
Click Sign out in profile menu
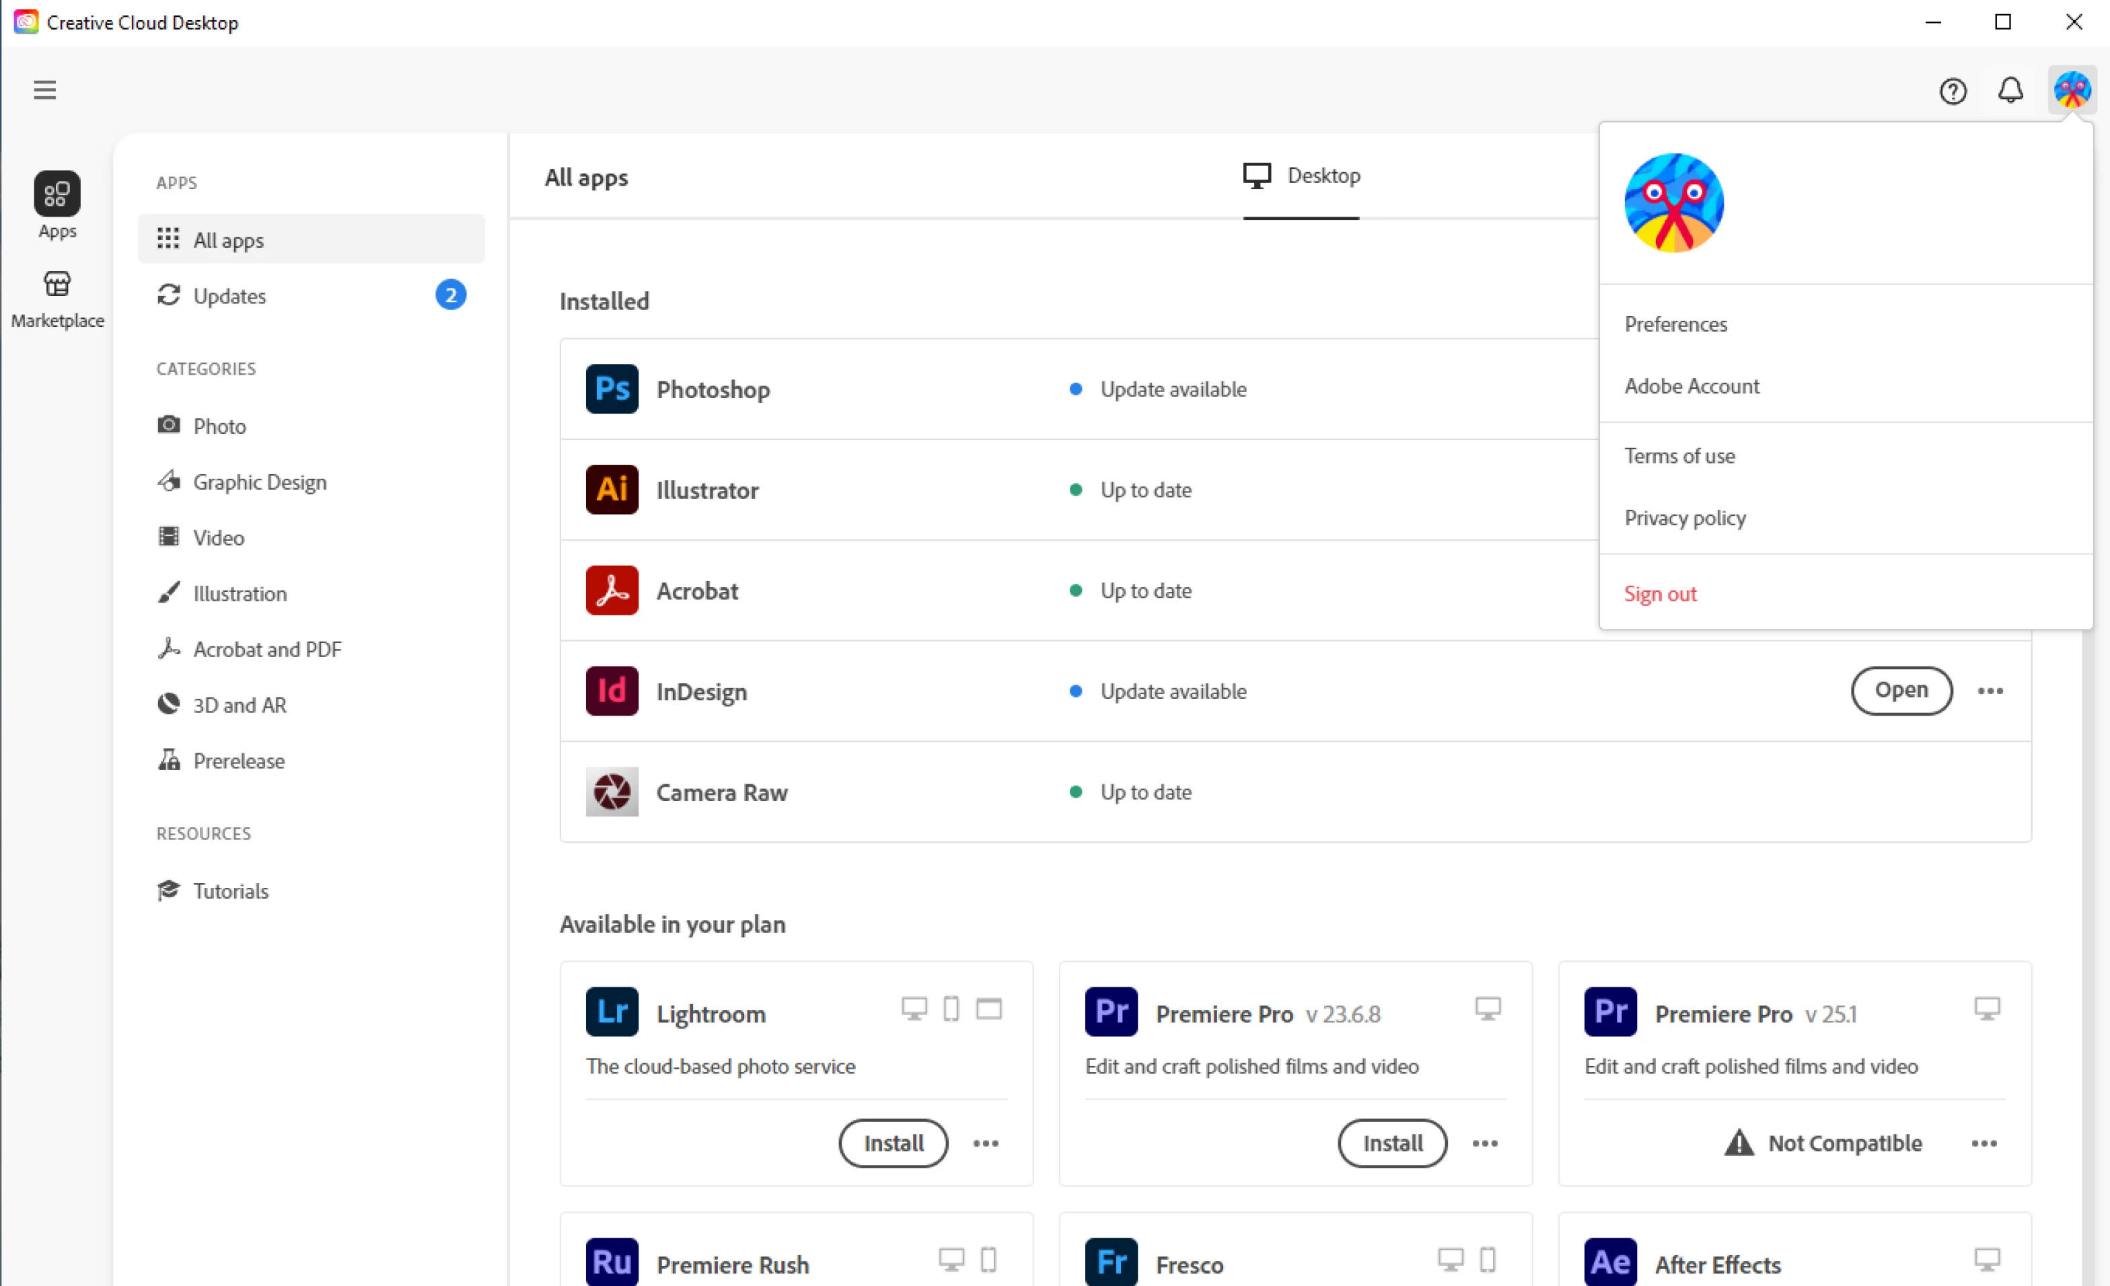tap(1660, 593)
